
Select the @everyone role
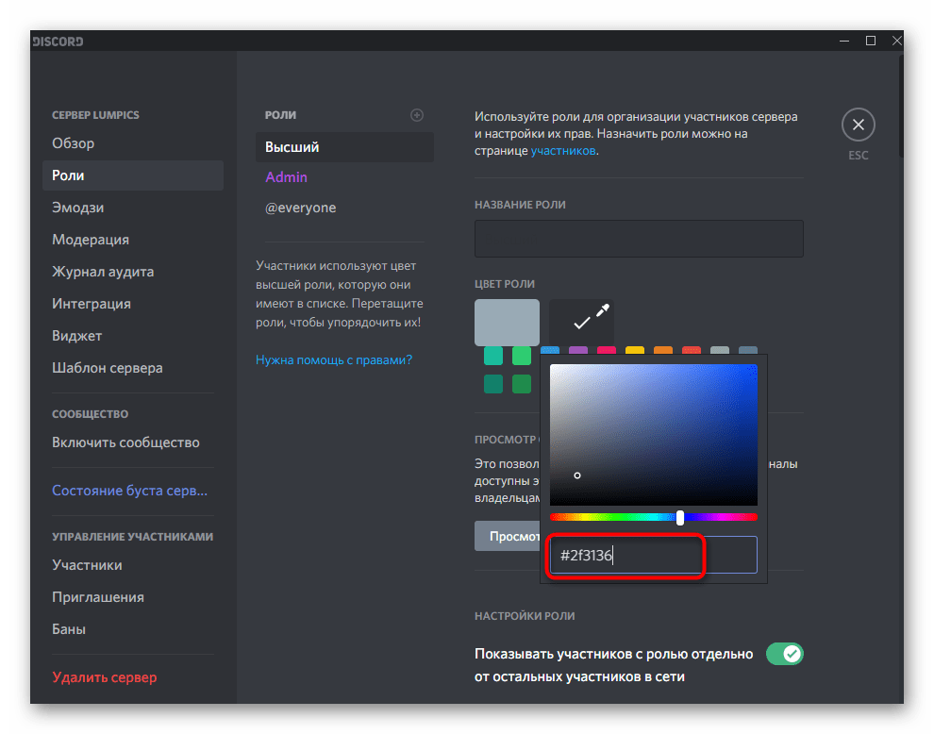301,208
